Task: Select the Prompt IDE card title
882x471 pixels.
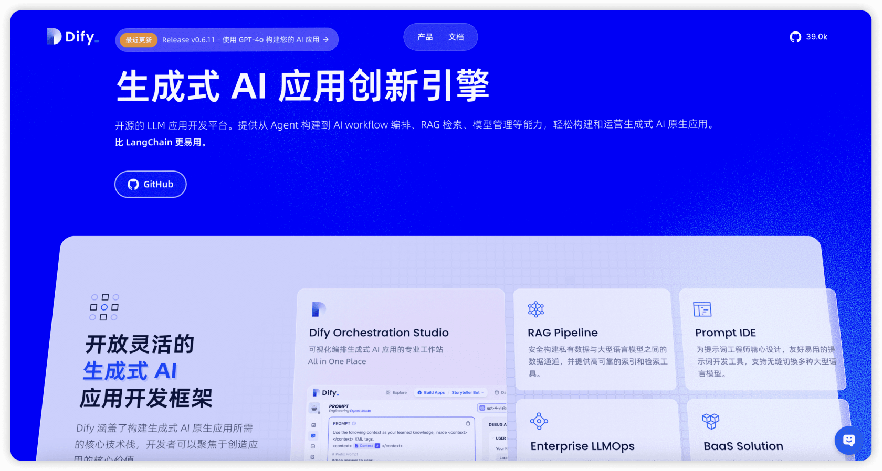Action: 726,333
